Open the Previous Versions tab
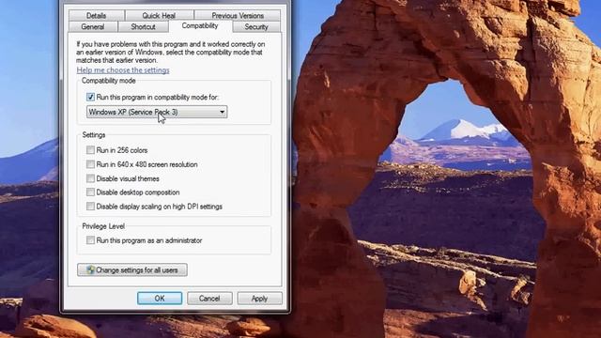The height and width of the screenshot is (338, 601). [x=238, y=16]
